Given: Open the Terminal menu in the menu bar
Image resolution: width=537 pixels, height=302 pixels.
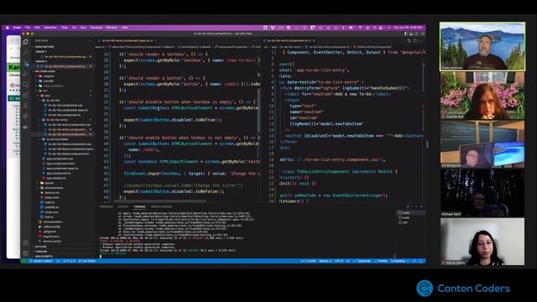Looking at the screenshot, I should pos(96,28).
